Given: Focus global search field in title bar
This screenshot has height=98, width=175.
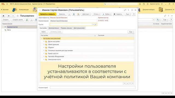Looking at the screenshot, I should [121, 4].
